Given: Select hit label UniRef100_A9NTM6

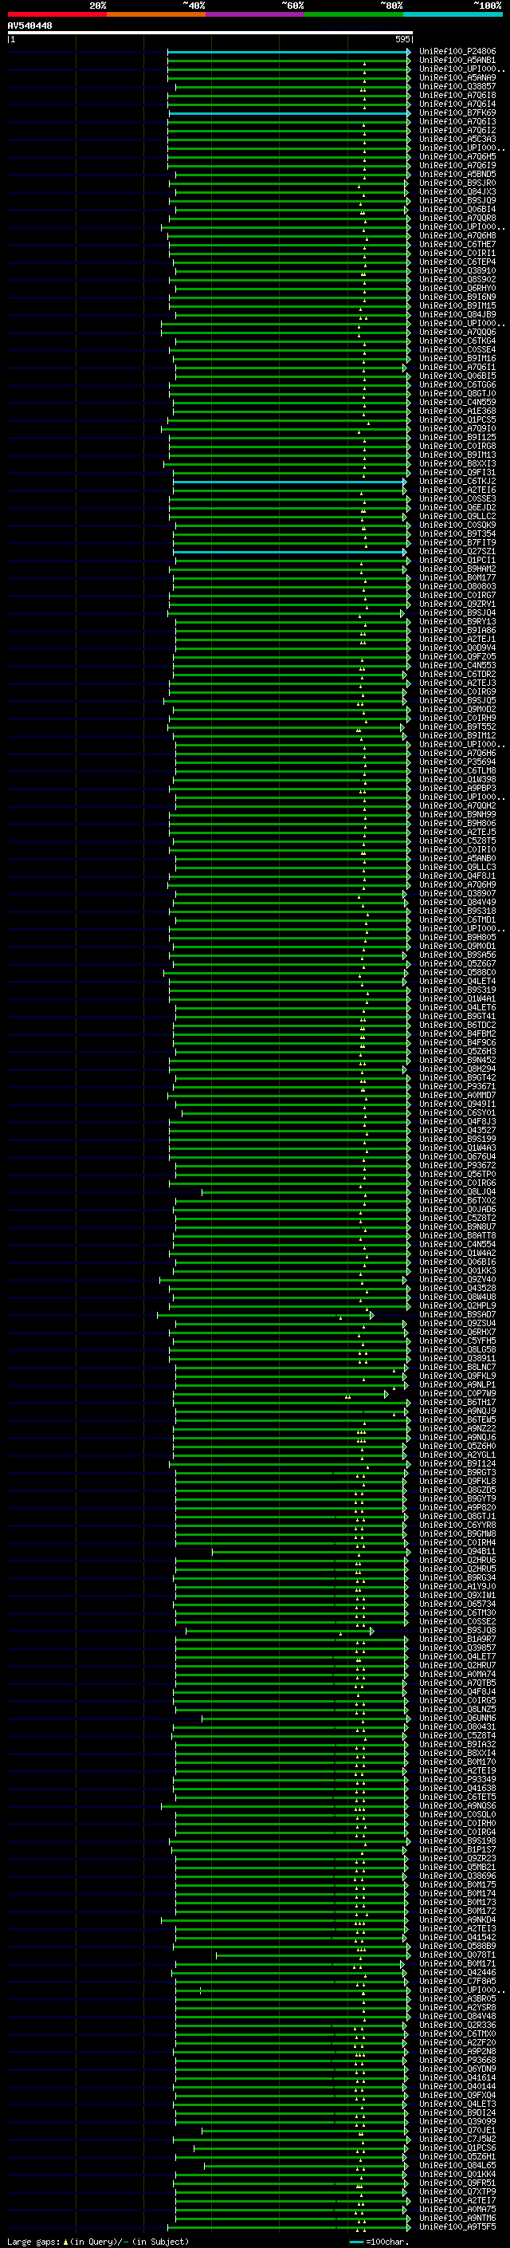Looking at the screenshot, I should point(457,2218).
